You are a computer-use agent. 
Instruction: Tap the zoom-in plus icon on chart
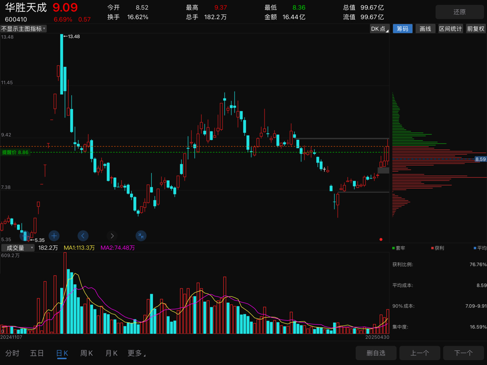click(x=54, y=236)
